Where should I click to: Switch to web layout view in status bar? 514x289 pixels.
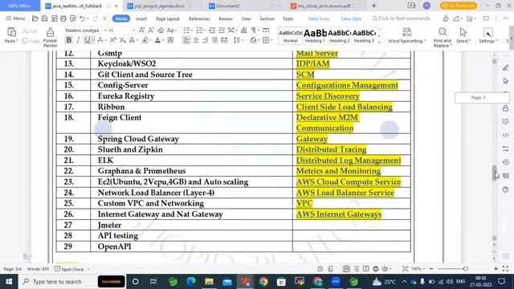coord(376,269)
